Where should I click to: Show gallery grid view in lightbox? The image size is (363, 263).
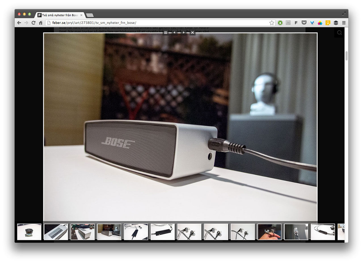click(166, 33)
